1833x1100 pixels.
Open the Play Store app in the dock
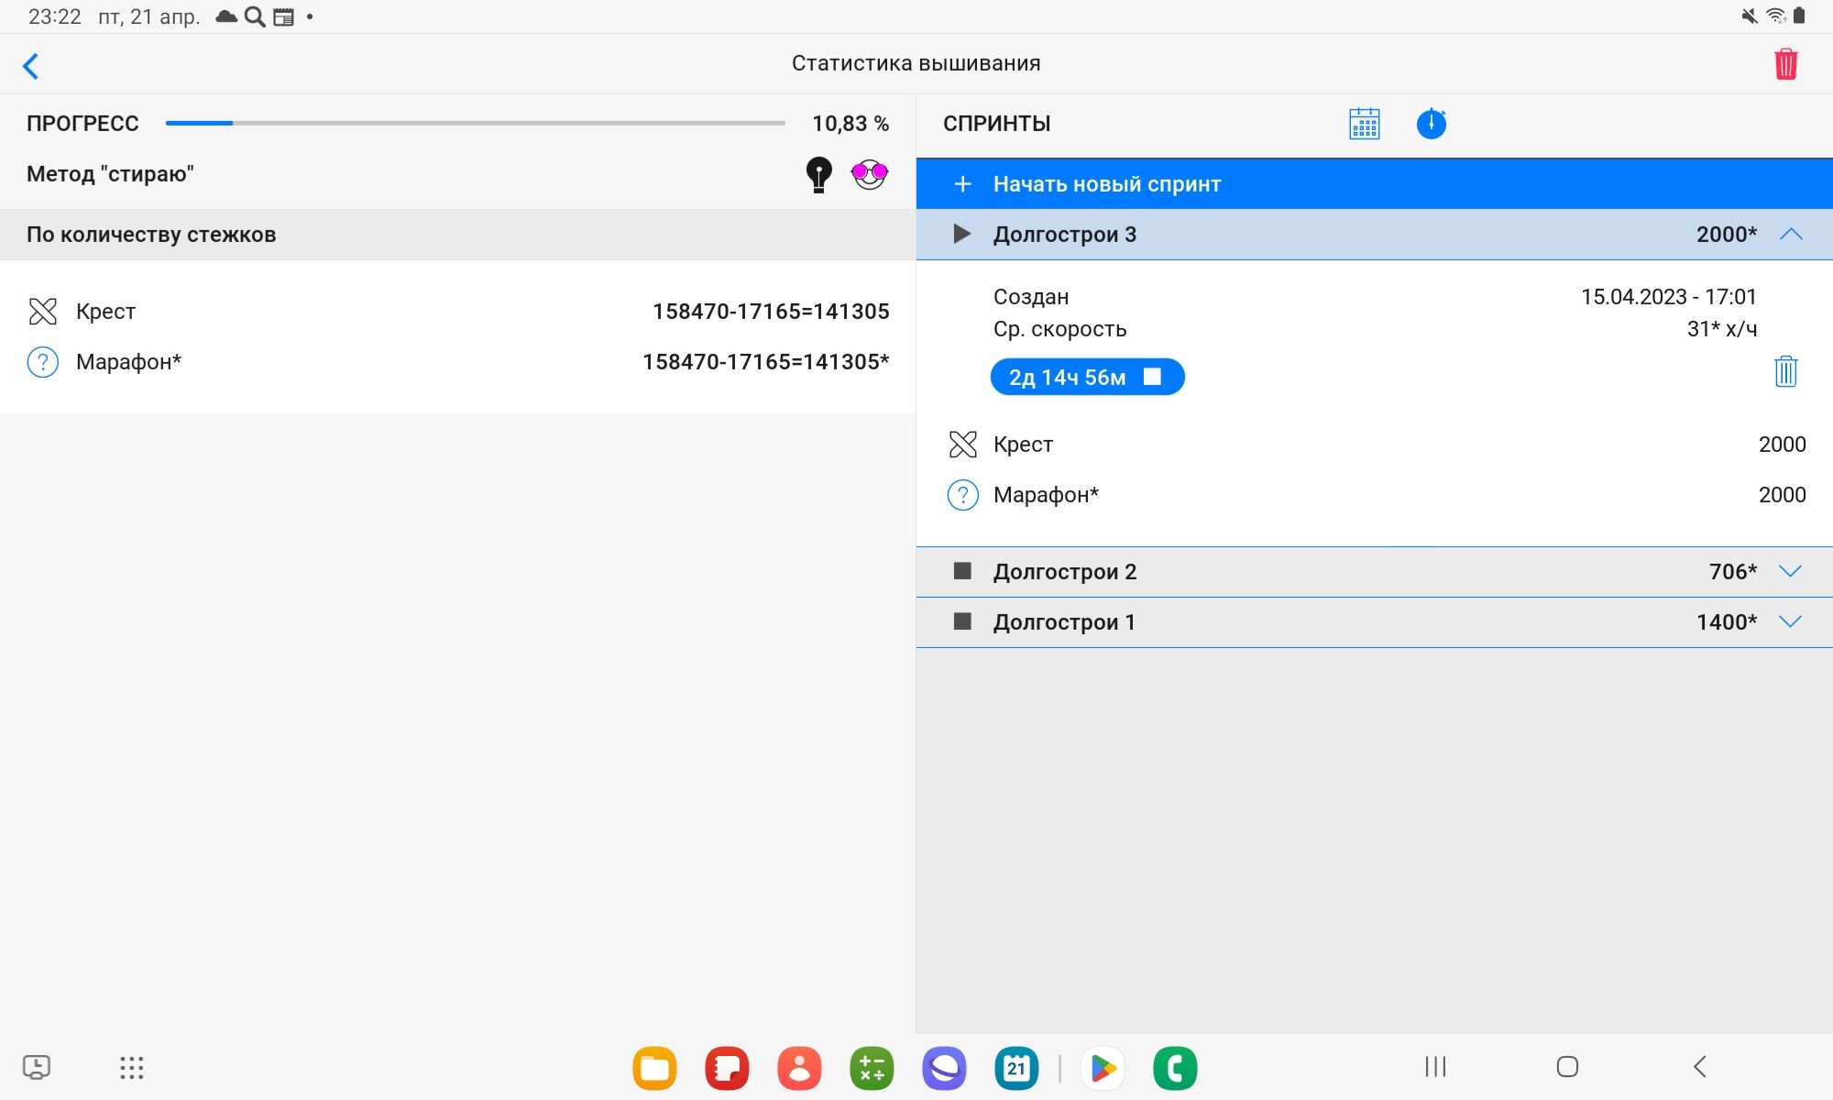point(1103,1068)
